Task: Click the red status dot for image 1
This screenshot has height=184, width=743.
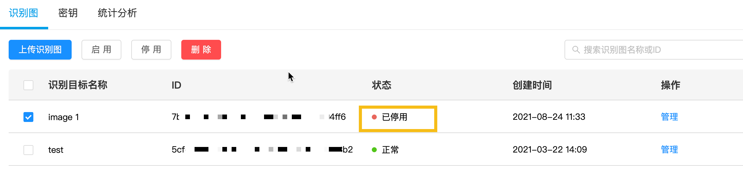Action: (x=374, y=117)
